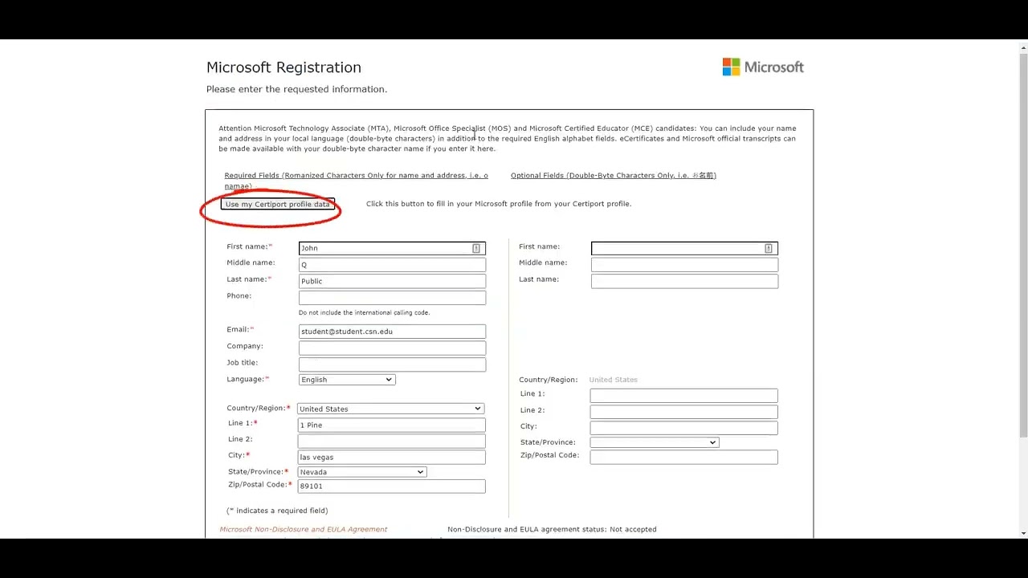
Task: Click 'Please enter the requested information' text
Action: pyautogui.click(x=296, y=89)
